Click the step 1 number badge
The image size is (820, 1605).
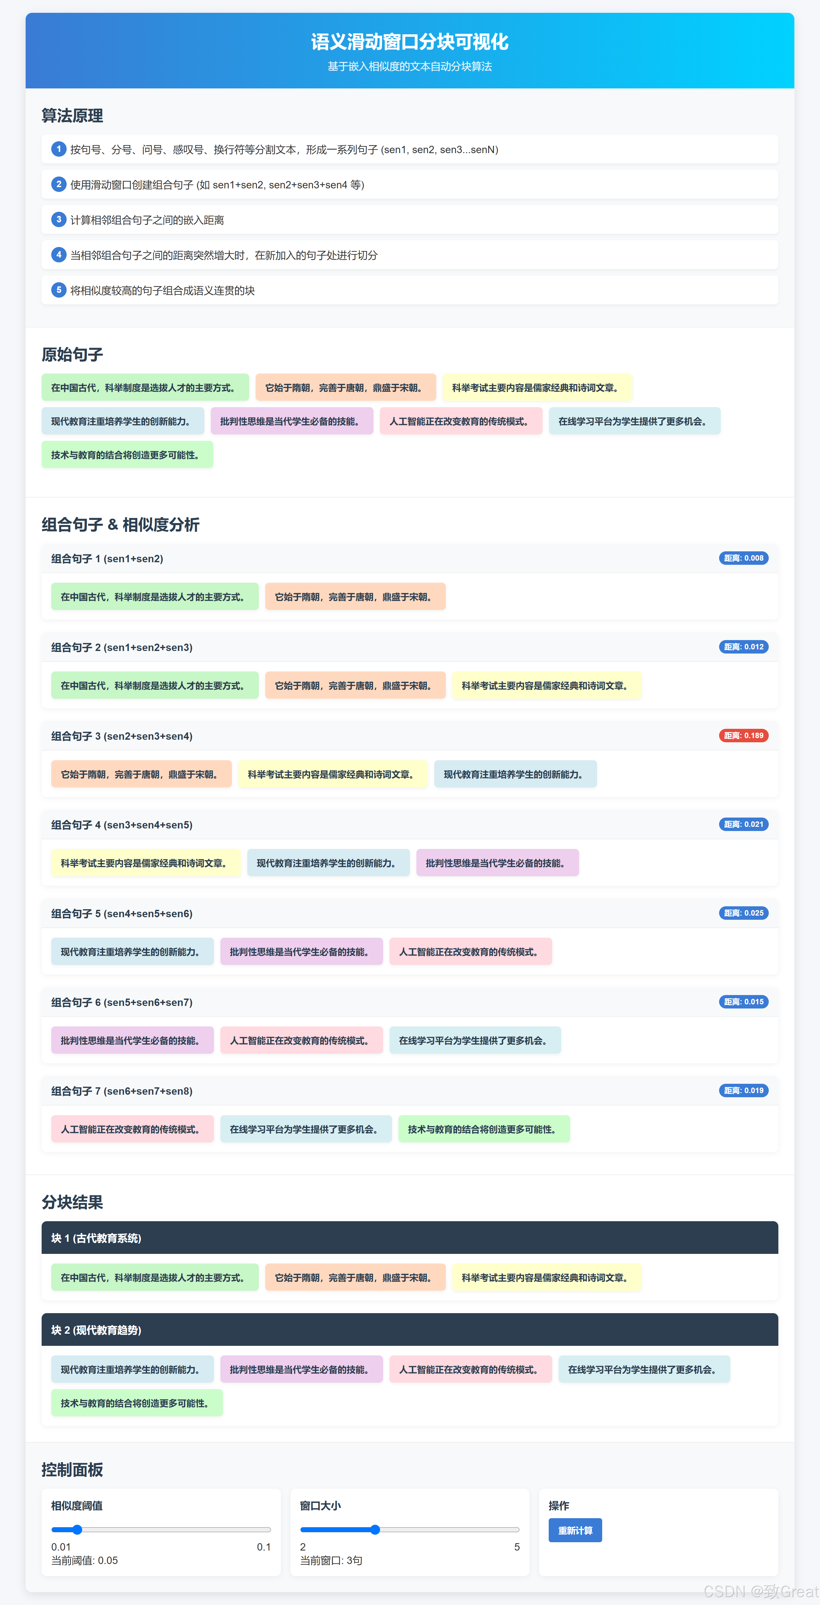click(59, 149)
